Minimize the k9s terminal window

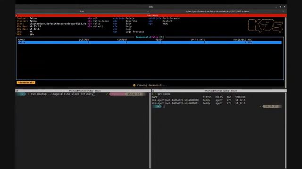point(276,7)
